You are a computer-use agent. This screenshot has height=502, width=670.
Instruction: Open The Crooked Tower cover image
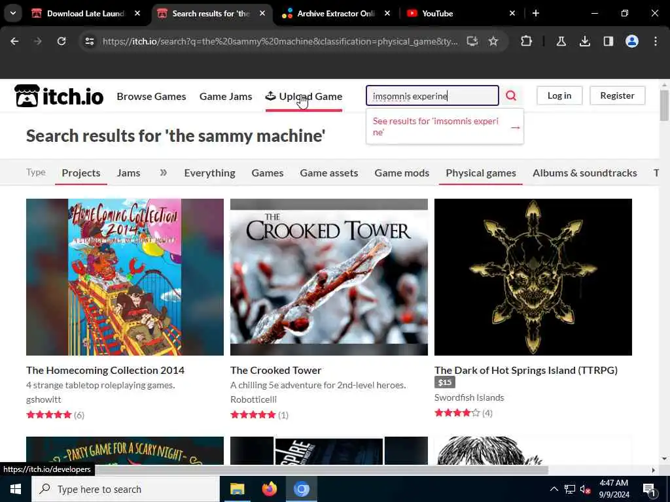tap(329, 277)
